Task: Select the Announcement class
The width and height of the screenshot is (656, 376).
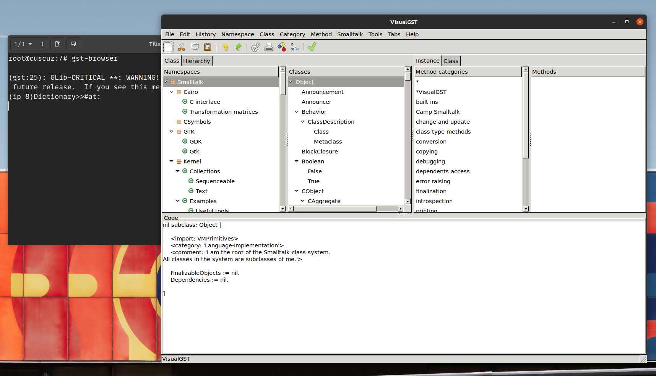Action: click(x=323, y=92)
